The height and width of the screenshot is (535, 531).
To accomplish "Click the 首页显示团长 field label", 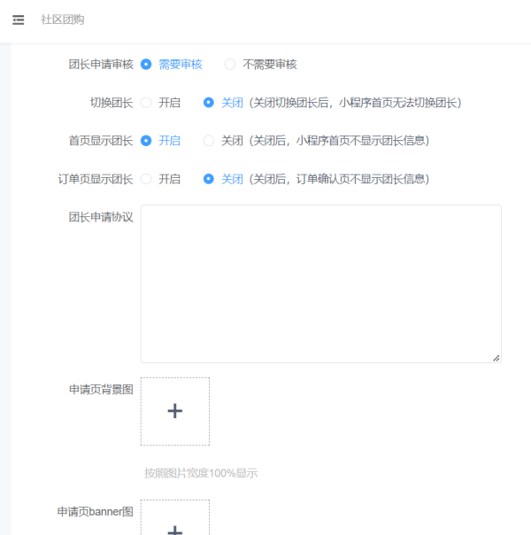I will pyautogui.click(x=101, y=141).
